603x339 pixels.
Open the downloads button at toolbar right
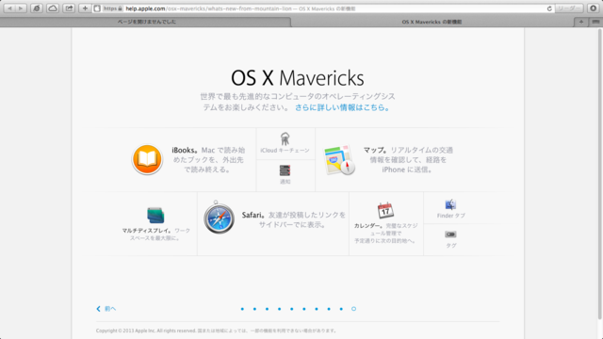tap(593, 8)
